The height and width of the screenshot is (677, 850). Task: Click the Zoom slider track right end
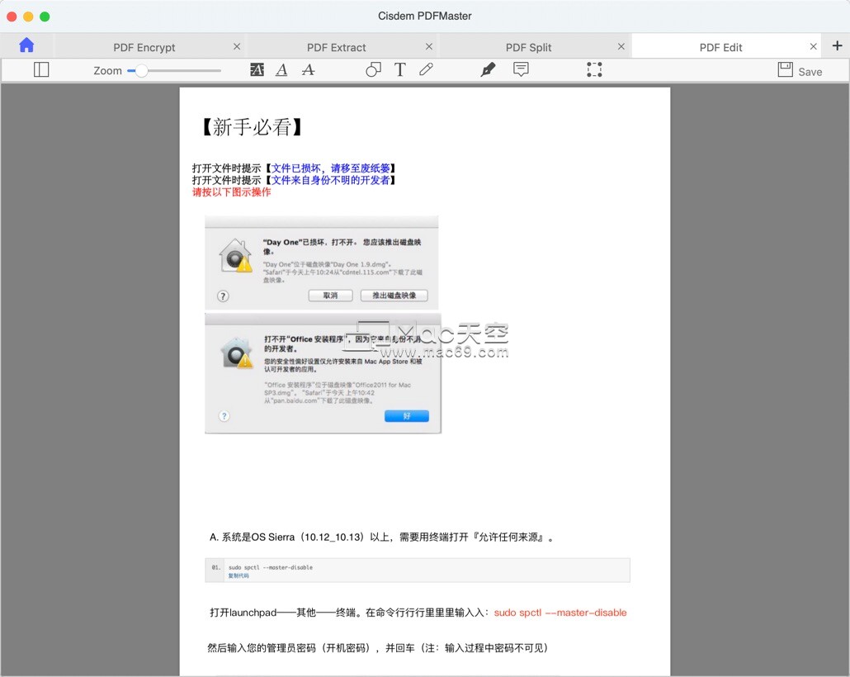pyautogui.click(x=219, y=70)
